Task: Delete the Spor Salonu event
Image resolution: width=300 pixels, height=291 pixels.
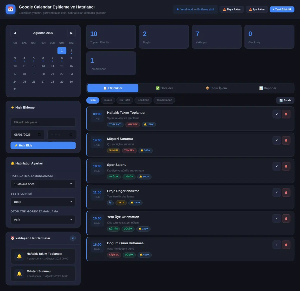Action: click(x=286, y=166)
